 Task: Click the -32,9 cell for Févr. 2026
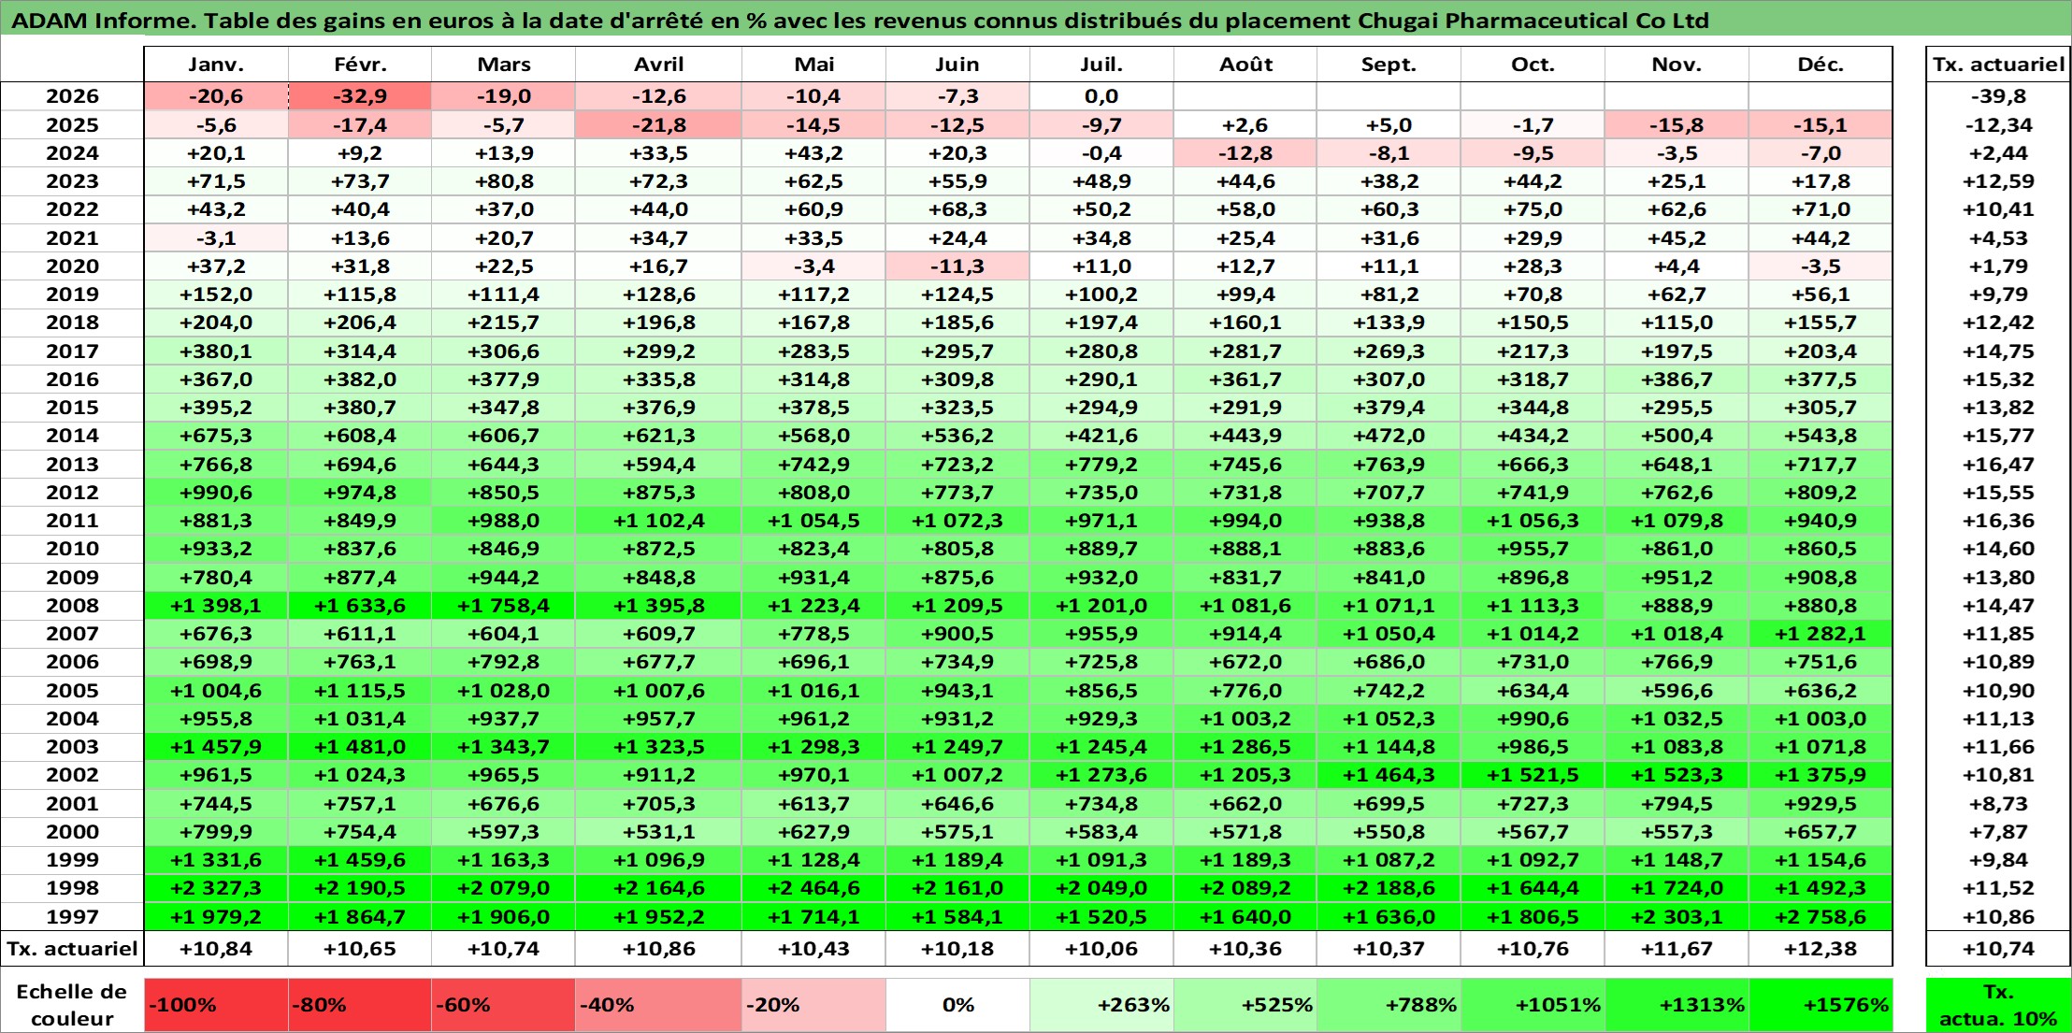[x=360, y=96]
